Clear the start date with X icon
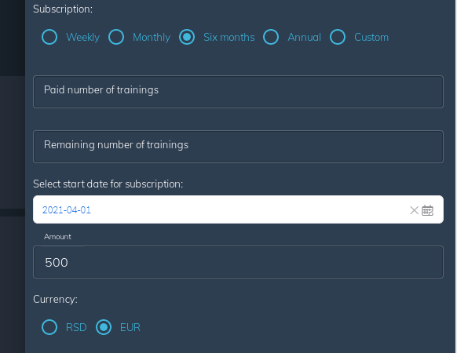The height and width of the screenshot is (353, 457). click(414, 210)
